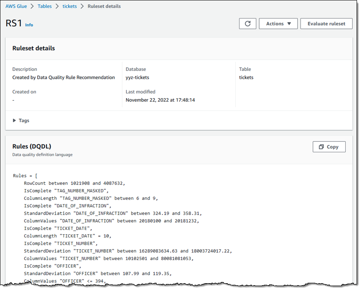Click the StandardDeviation OFFICER rule line
Screen dimensions: 361x290
click(x=97, y=274)
